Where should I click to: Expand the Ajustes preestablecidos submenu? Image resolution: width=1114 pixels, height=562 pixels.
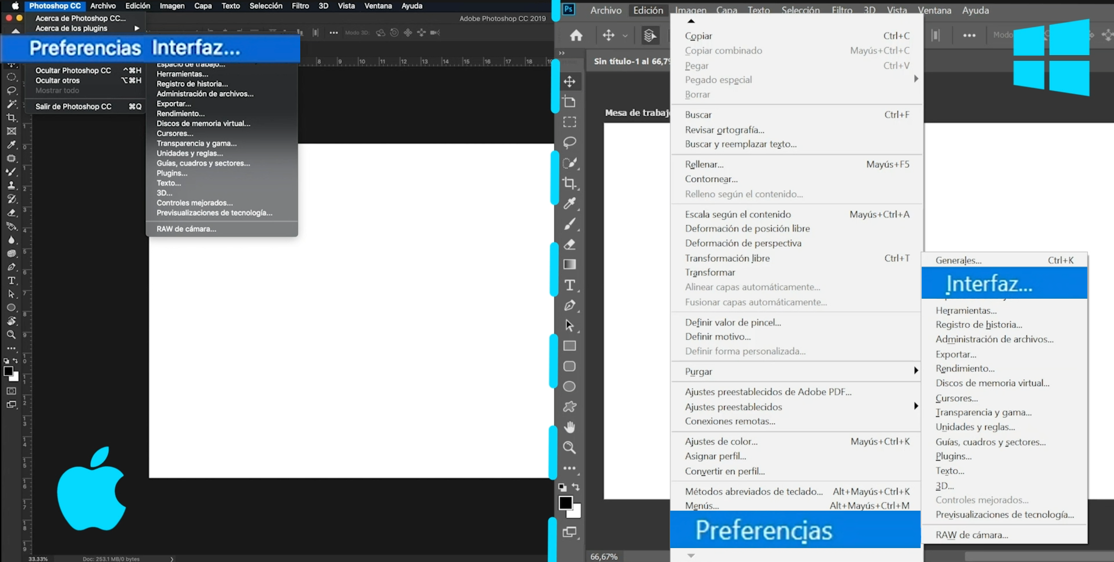coord(916,406)
